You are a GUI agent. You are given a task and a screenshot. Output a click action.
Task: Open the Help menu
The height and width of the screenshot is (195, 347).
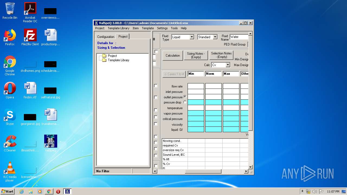184,28
